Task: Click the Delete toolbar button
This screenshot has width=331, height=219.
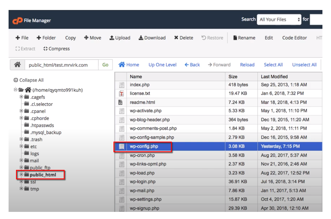Action: [184, 38]
